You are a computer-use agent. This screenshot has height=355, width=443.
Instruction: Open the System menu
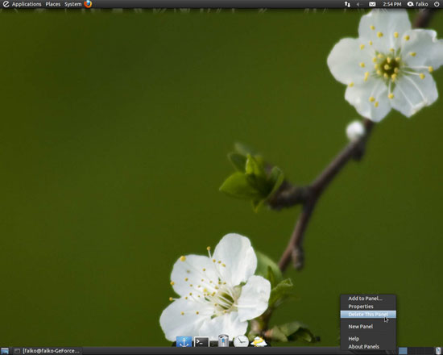pyautogui.click(x=72, y=4)
